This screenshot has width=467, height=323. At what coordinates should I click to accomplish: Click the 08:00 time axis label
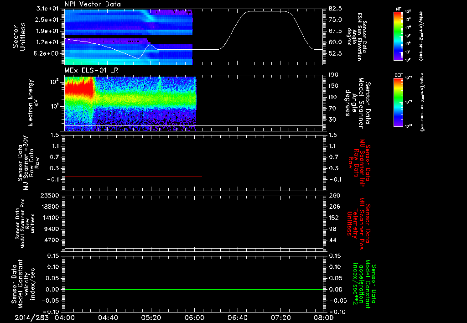[x=324, y=318]
